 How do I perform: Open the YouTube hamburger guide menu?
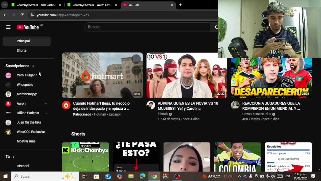click(x=8, y=27)
